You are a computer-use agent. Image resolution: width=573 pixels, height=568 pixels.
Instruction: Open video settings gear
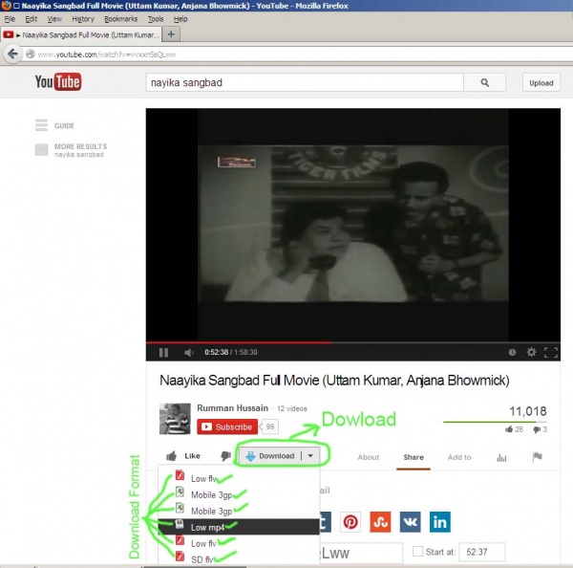pyautogui.click(x=531, y=352)
